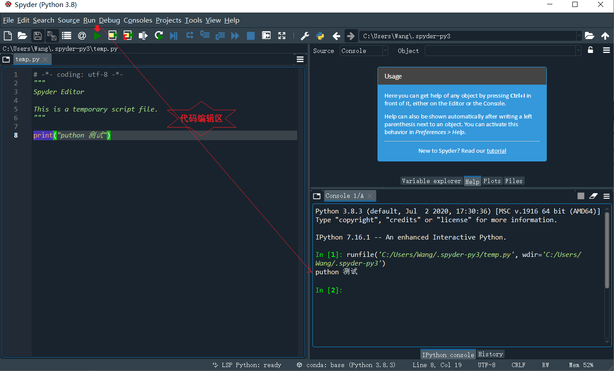Open the View menu

(213, 20)
